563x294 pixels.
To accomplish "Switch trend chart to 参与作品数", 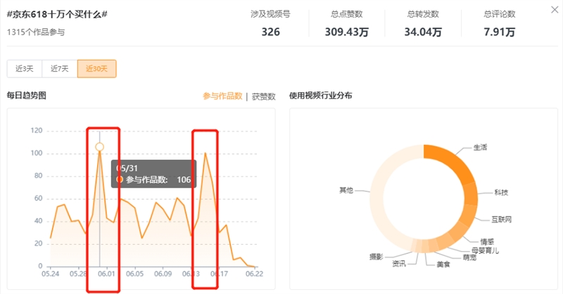I will pyautogui.click(x=222, y=96).
